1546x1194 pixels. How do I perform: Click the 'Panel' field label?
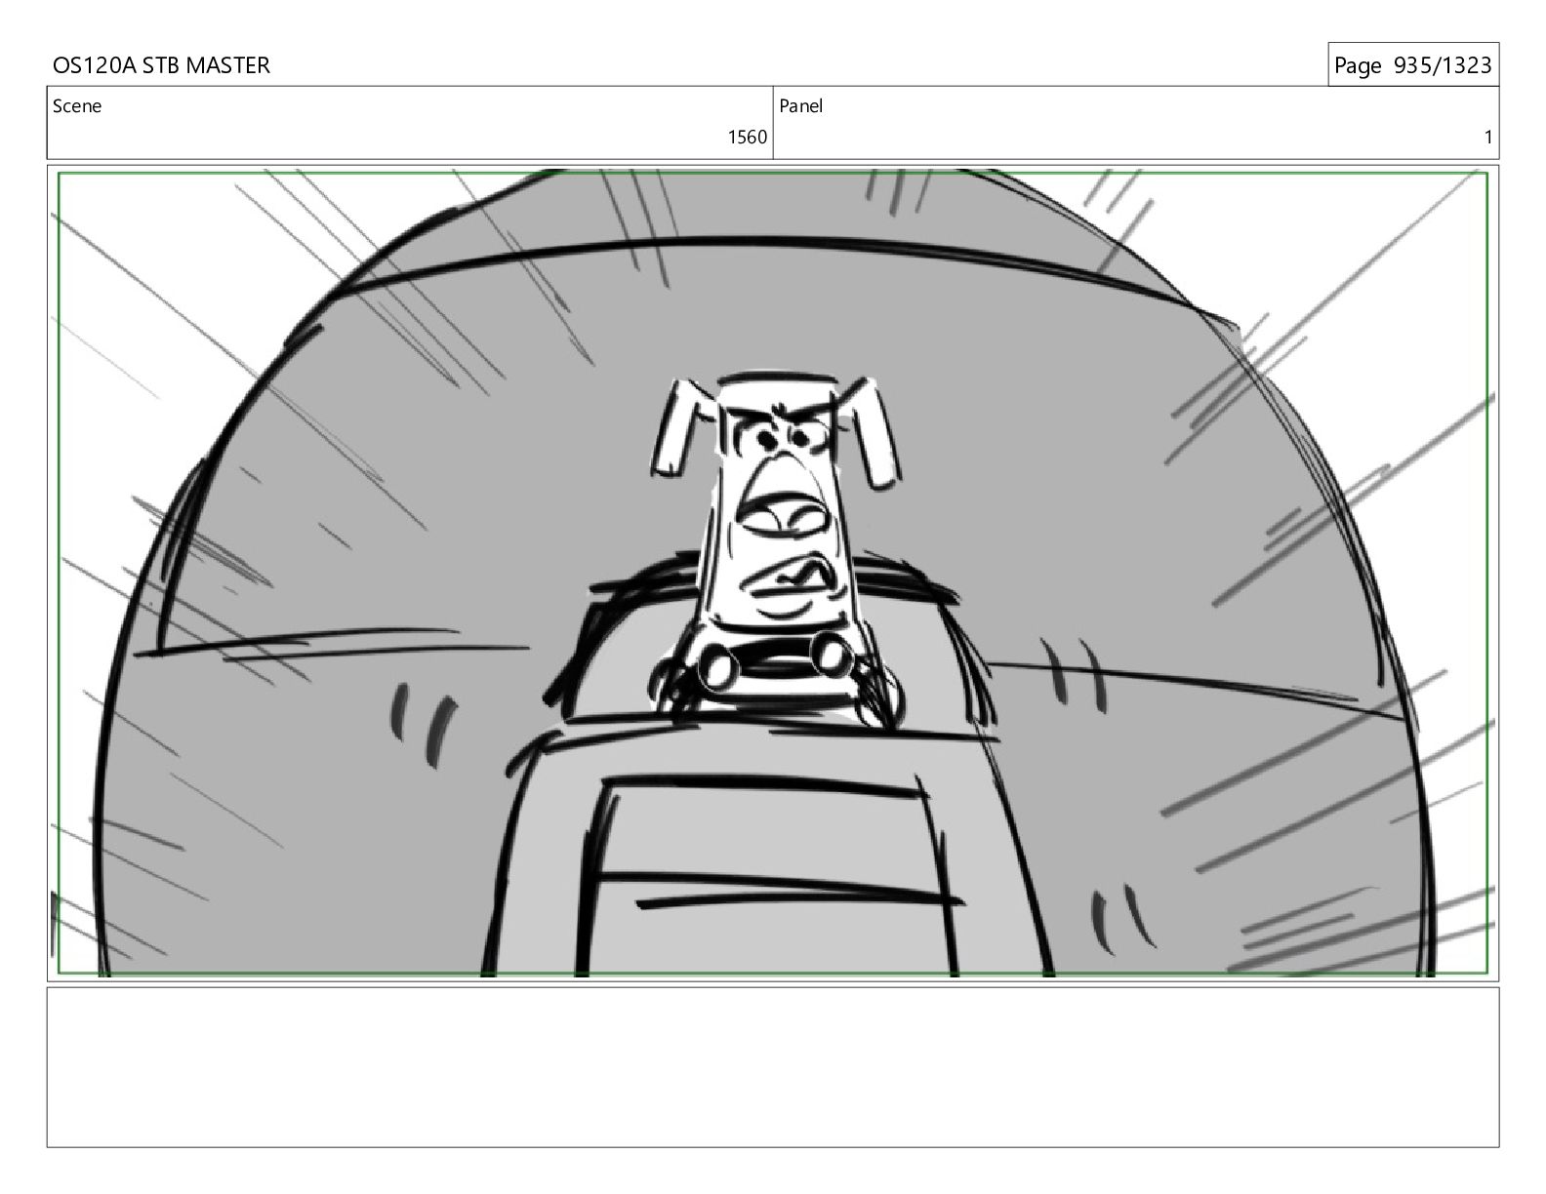801,106
